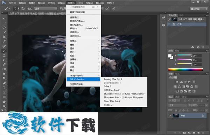Expand the Imagenomic submenu
Viewport: 210px width, 135px height.
pyautogui.click(x=84, y=76)
